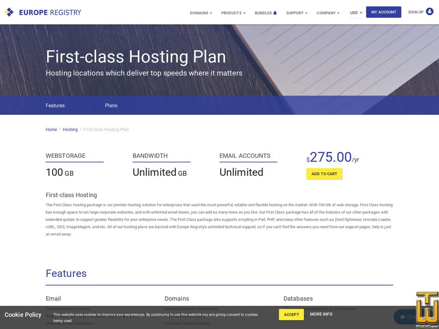The height and width of the screenshot is (329, 439).
Task: Change currency with the USD selector
Action: click(356, 12)
